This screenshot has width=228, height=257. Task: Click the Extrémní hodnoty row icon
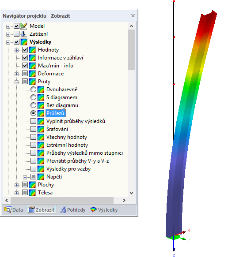[x=41, y=145]
